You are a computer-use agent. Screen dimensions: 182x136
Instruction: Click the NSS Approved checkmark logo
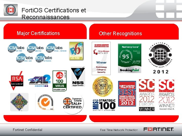(x=78, y=77)
